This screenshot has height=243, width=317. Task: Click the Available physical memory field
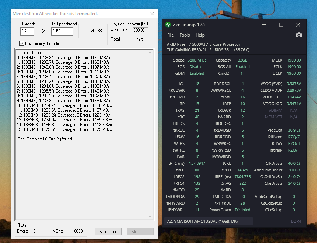[x=140, y=30]
